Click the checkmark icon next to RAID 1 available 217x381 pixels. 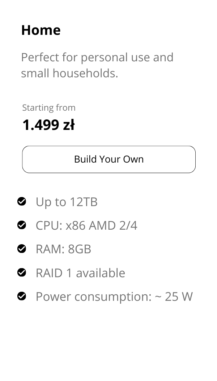click(x=22, y=273)
